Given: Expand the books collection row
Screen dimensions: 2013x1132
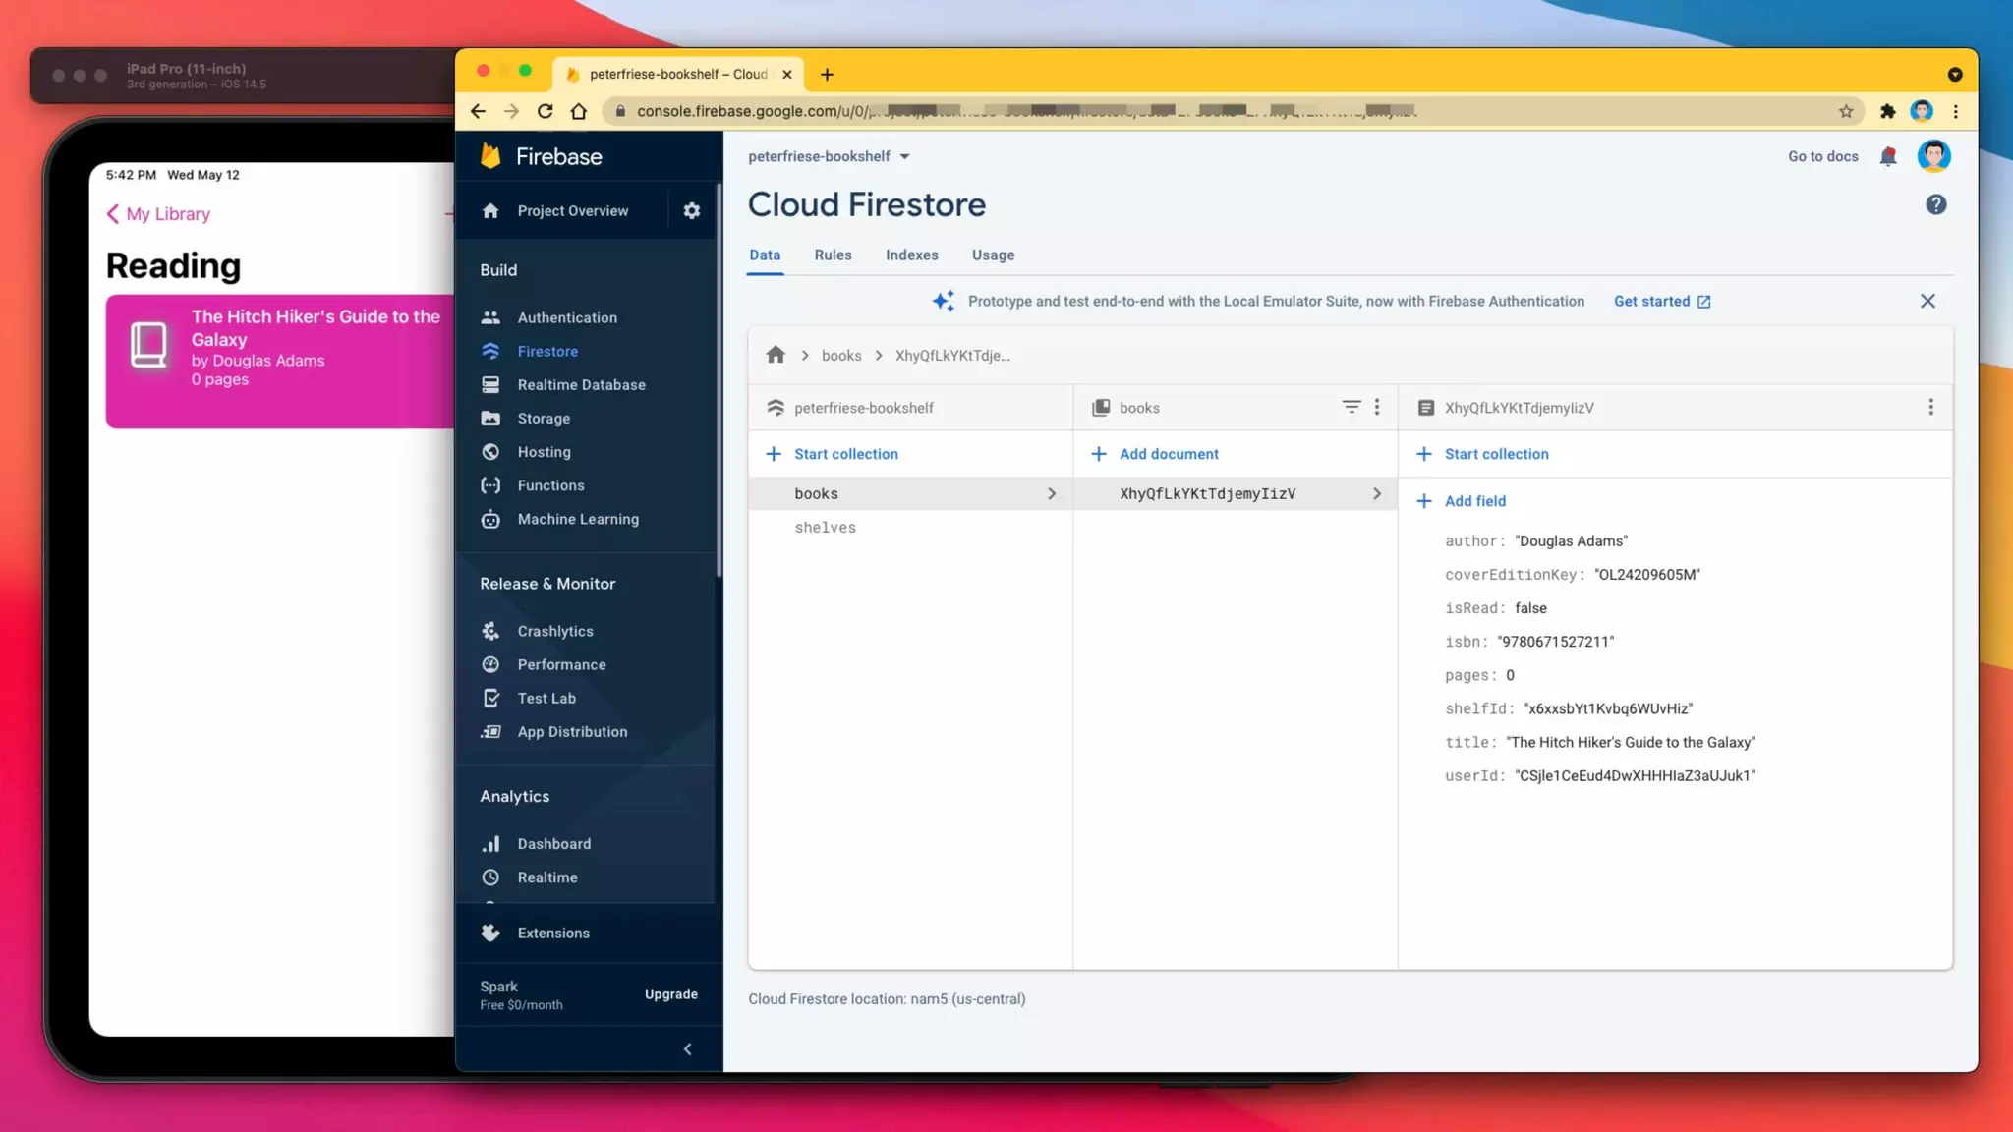Looking at the screenshot, I should click(1051, 493).
